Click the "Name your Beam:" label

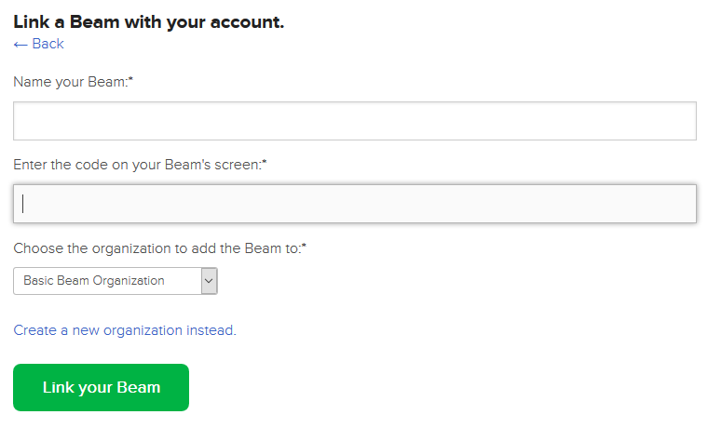click(70, 82)
